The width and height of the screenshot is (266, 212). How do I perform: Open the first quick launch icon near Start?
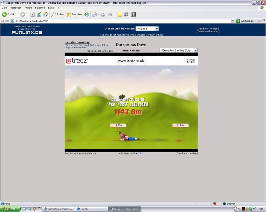click(24, 209)
